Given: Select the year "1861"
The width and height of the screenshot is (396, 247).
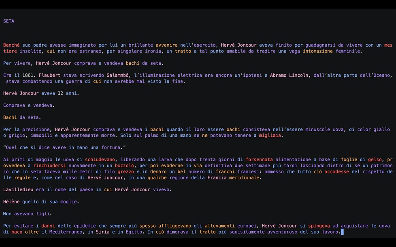Looking at the screenshot, I should (x=28, y=75).
